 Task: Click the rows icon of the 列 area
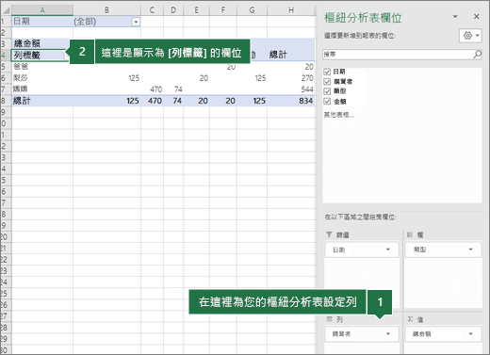[329, 319]
